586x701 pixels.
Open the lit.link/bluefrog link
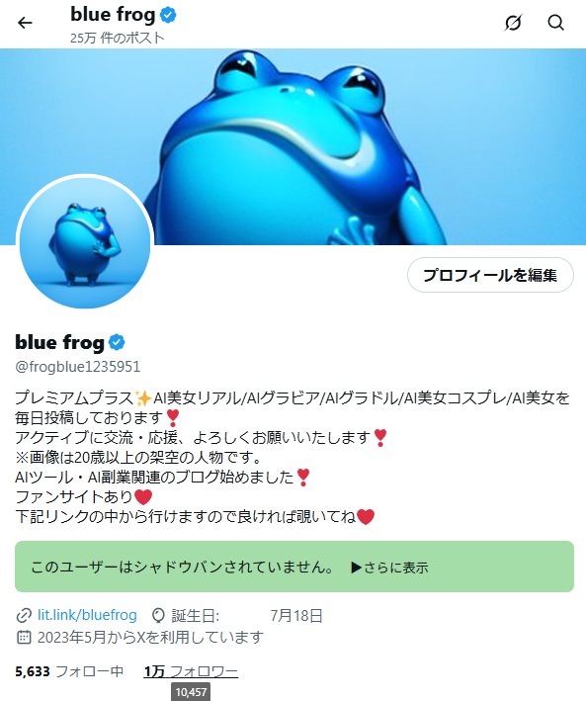(x=87, y=615)
